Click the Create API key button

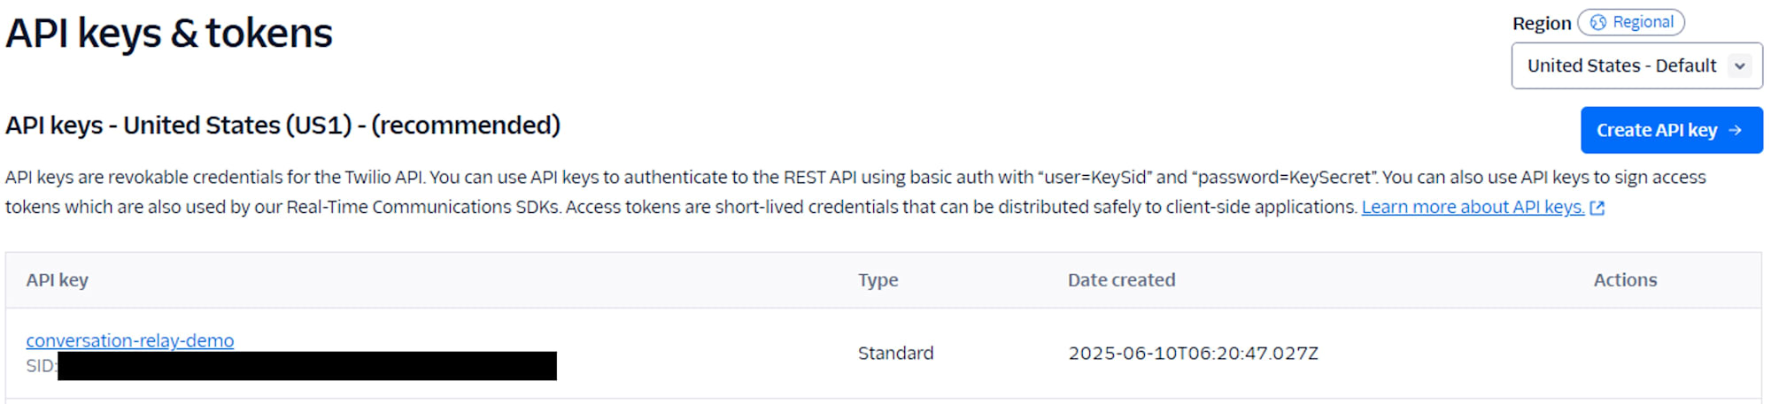[x=1671, y=130]
